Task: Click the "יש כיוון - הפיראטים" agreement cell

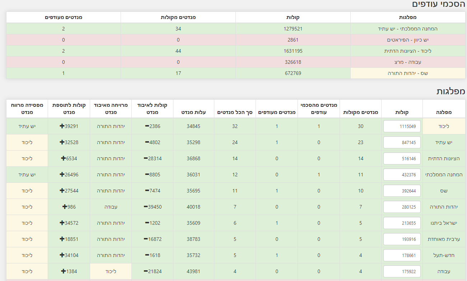Action: tap(408, 40)
